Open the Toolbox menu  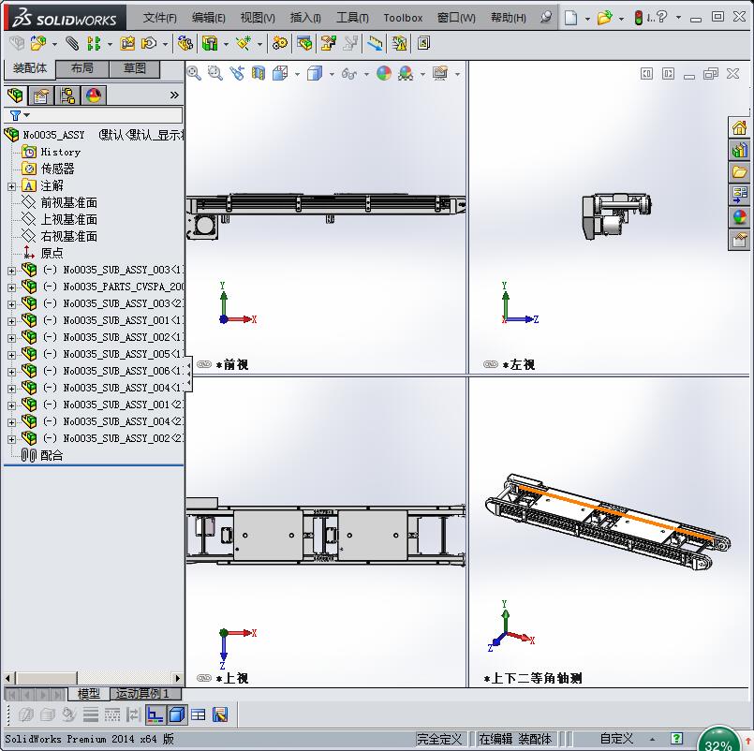403,18
